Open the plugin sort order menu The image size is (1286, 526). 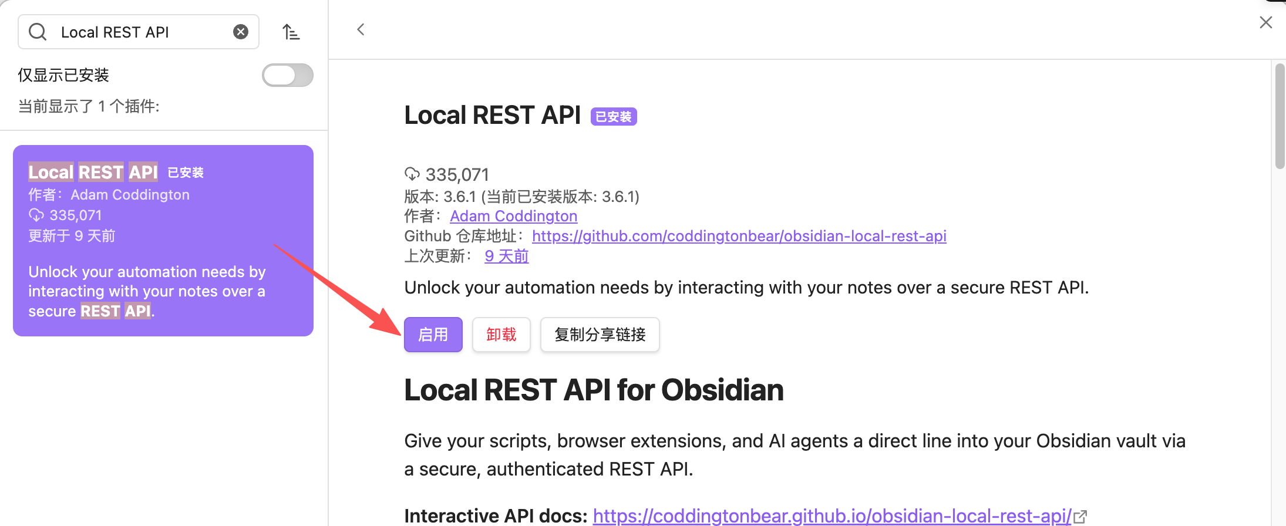click(291, 32)
